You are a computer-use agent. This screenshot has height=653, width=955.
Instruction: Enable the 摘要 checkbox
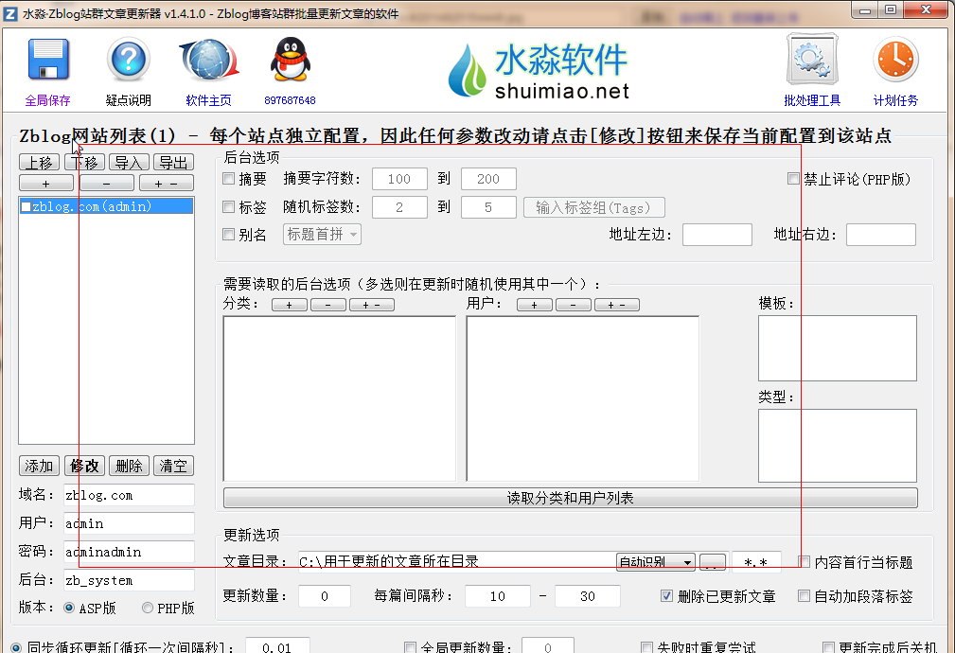click(x=229, y=179)
